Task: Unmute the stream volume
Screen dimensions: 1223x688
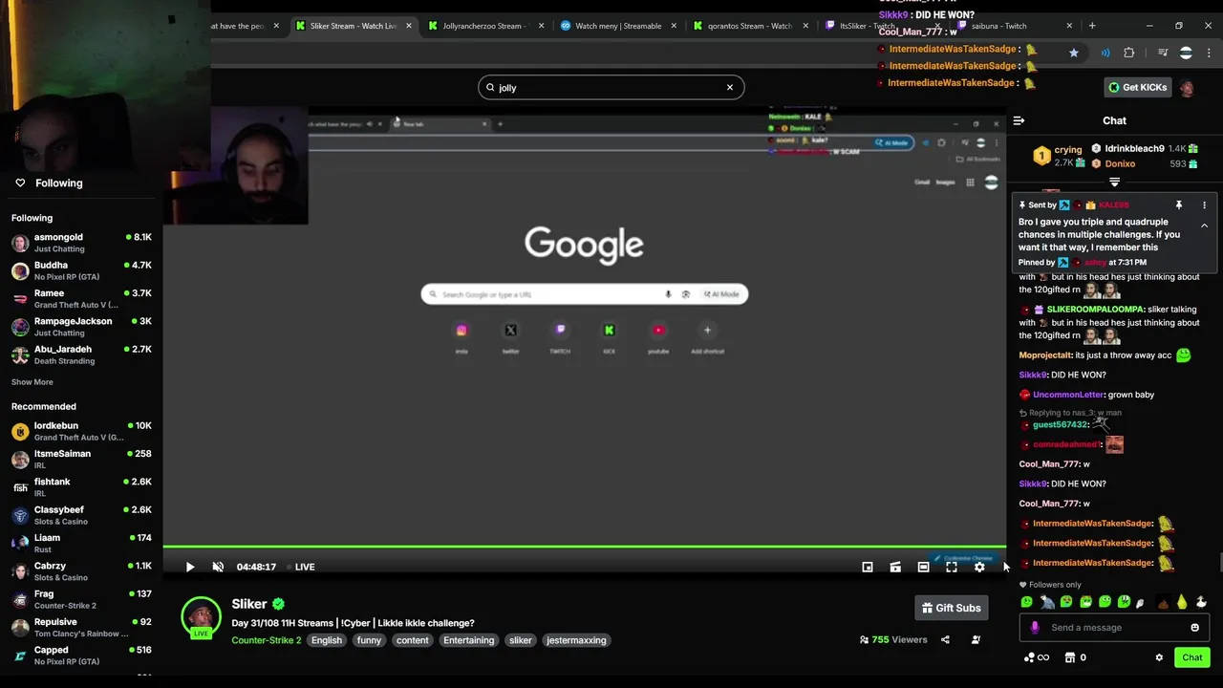Action: click(x=218, y=567)
